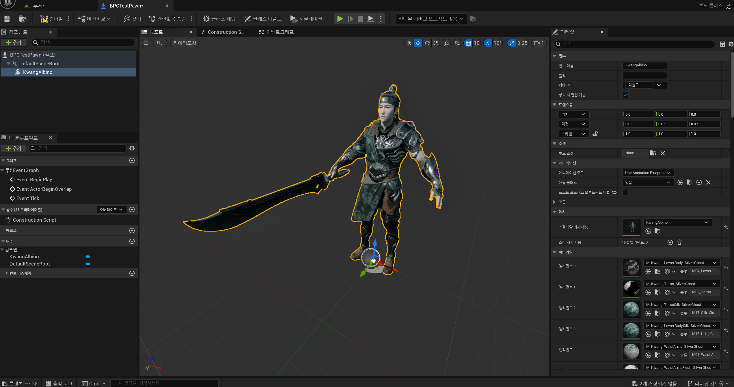Click the variable name field KwangAlbino

(644, 66)
